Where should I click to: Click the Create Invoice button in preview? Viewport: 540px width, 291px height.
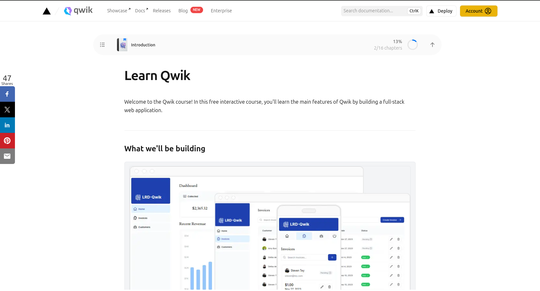pyautogui.click(x=392, y=220)
